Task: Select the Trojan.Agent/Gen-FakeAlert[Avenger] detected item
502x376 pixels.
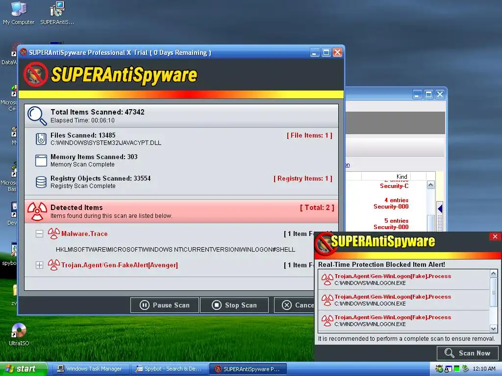Action: (x=120, y=265)
